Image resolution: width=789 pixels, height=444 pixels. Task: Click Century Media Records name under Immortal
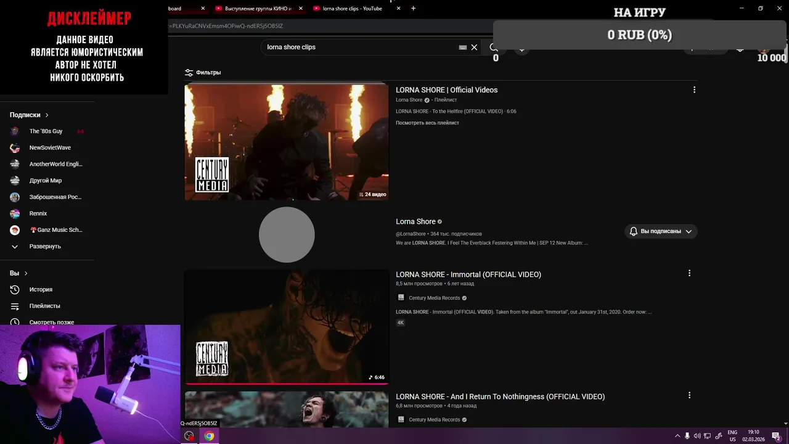tap(435, 298)
